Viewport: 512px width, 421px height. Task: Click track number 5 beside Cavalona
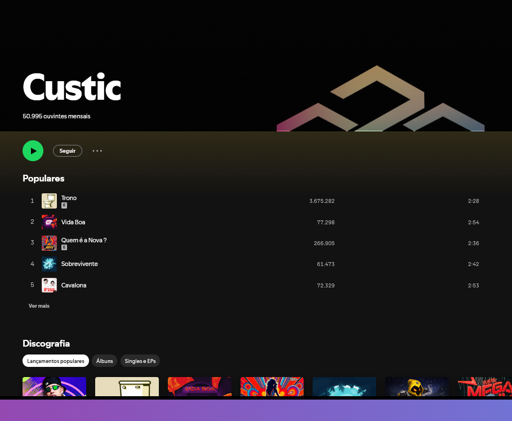coord(32,285)
